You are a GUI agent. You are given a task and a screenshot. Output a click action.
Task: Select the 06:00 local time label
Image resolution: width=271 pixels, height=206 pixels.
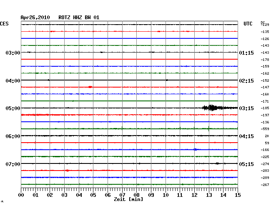click(13, 136)
